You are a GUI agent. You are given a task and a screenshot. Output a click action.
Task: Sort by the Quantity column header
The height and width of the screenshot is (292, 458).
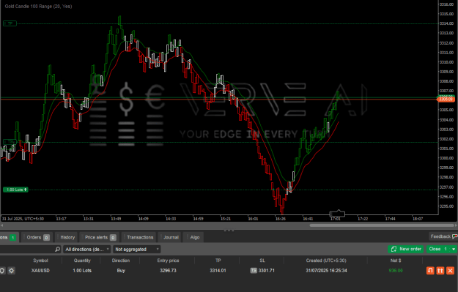(82, 261)
